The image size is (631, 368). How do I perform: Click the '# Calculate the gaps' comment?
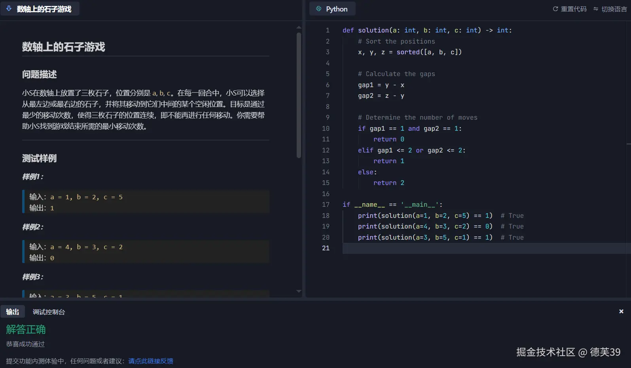396,74
